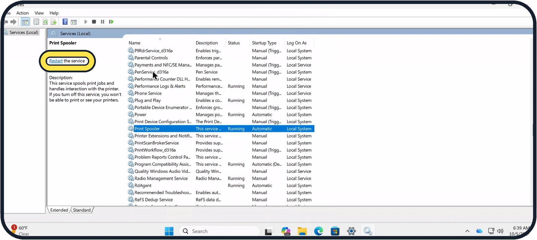This screenshot has height=240, width=537.
Task: Select Printer Extensions and Notifications row
Action: pyautogui.click(x=221, y=136)
